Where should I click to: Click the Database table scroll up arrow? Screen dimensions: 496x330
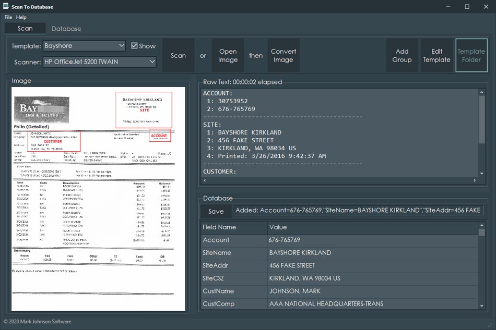click(x=481, y=225)
